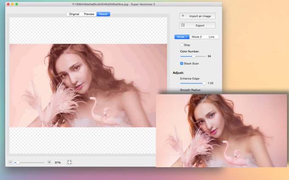The image size is (289, 180).
Task: Select the Result tab
Action: (x=103, y=14)
